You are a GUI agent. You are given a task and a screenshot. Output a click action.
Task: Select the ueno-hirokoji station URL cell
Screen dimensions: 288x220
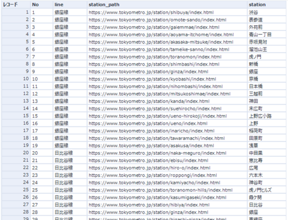click(x=167, y=116)
